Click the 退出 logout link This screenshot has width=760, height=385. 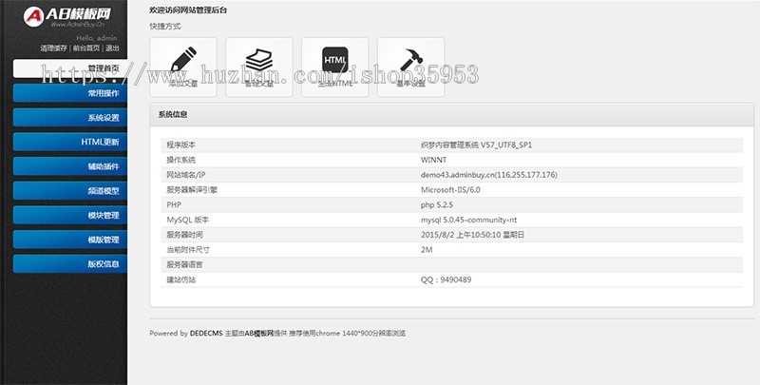click(112, 48)
